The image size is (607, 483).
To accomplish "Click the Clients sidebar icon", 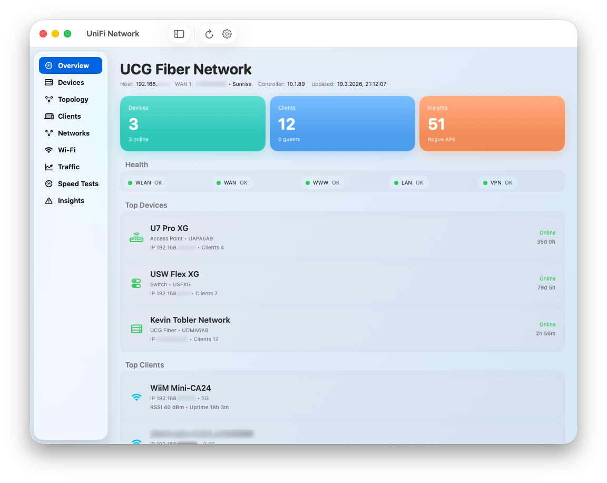I will coord(48,116).
